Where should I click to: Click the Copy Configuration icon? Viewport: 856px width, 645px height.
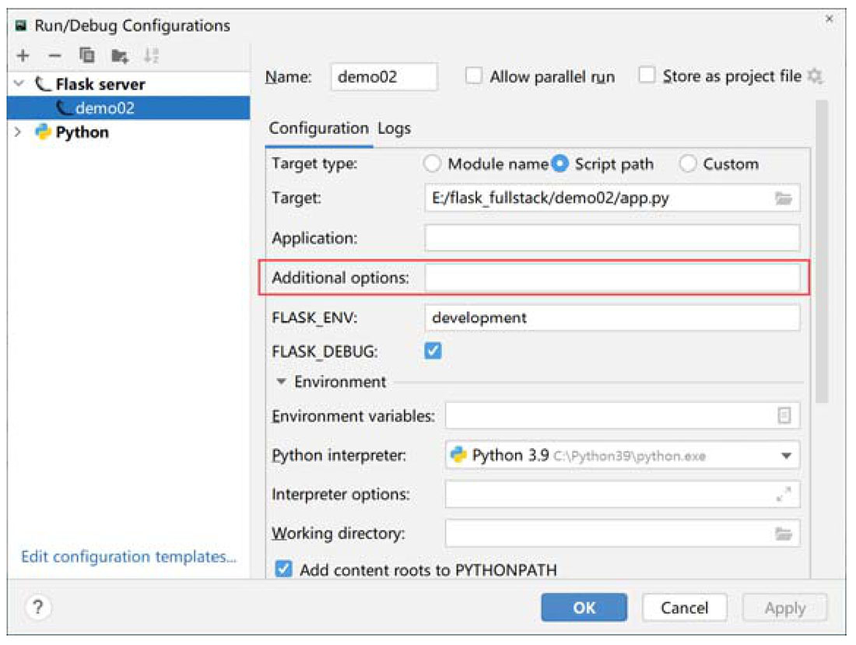(x=86, y=55)
